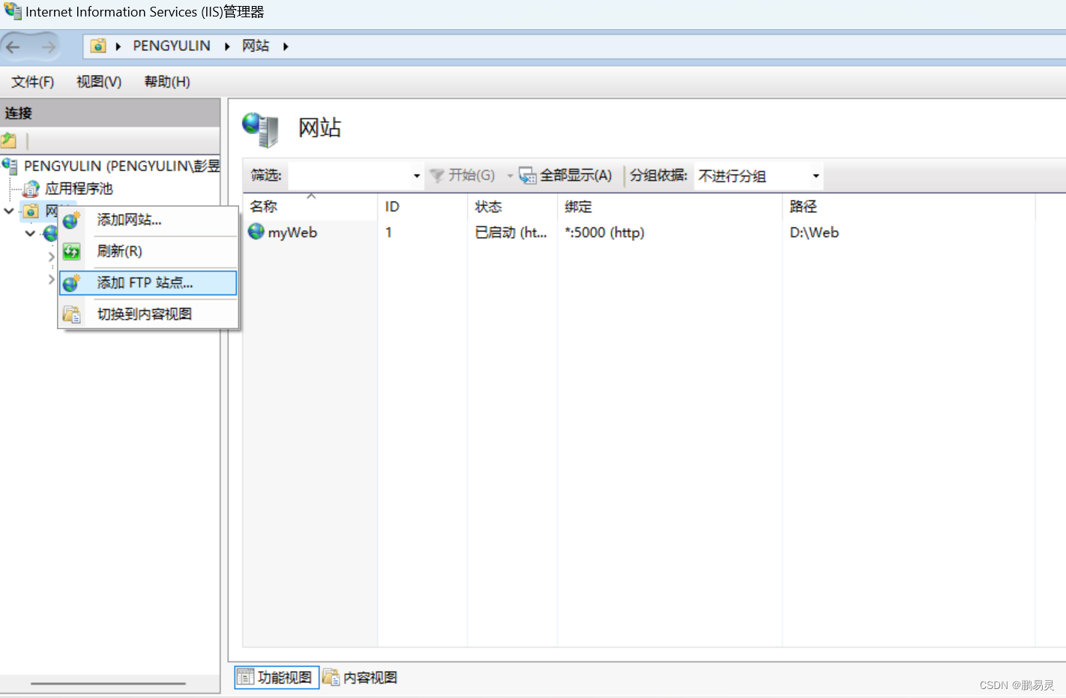Click the Show All filter icon
The width and height of the screenshot is (1066, 698).
coord(528,175)
